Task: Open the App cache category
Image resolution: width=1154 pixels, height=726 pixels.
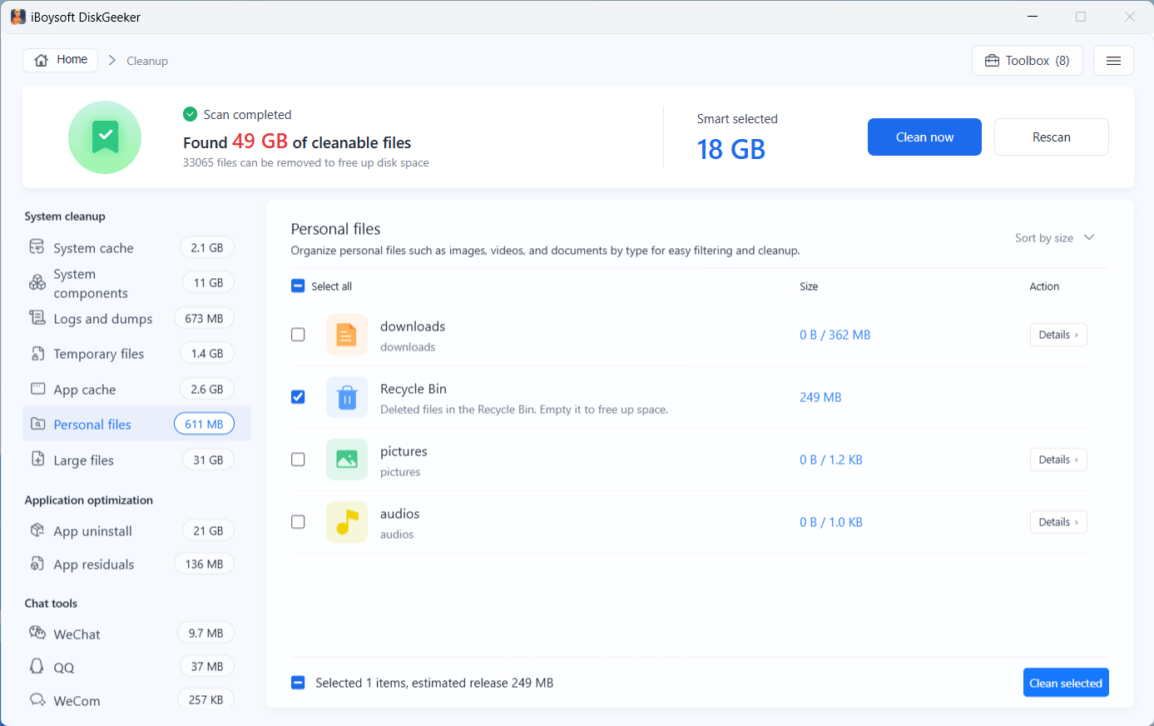Action: [x=136, y=389]
